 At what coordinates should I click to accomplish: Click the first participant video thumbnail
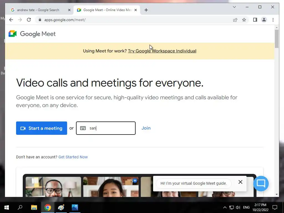click(x=53, y=187)
